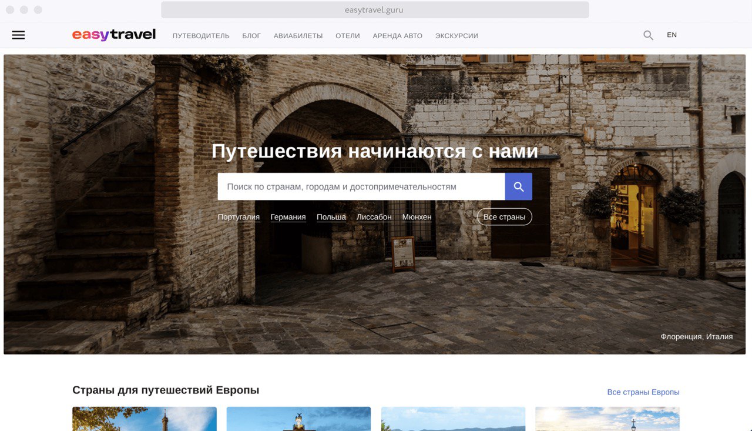
Task: Go to Экскурсии in the navbar
Action: coord(456,36)
